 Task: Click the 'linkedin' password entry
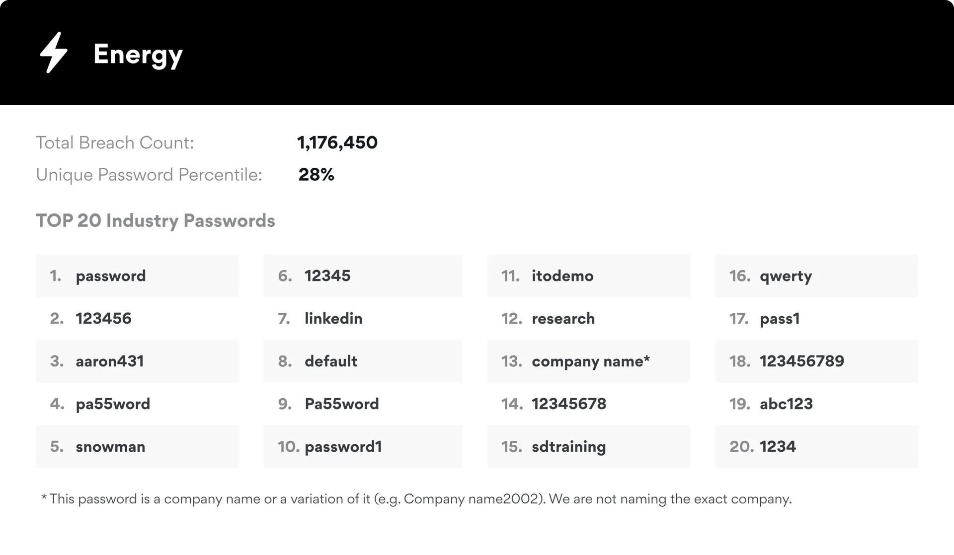tap(333, 319)
